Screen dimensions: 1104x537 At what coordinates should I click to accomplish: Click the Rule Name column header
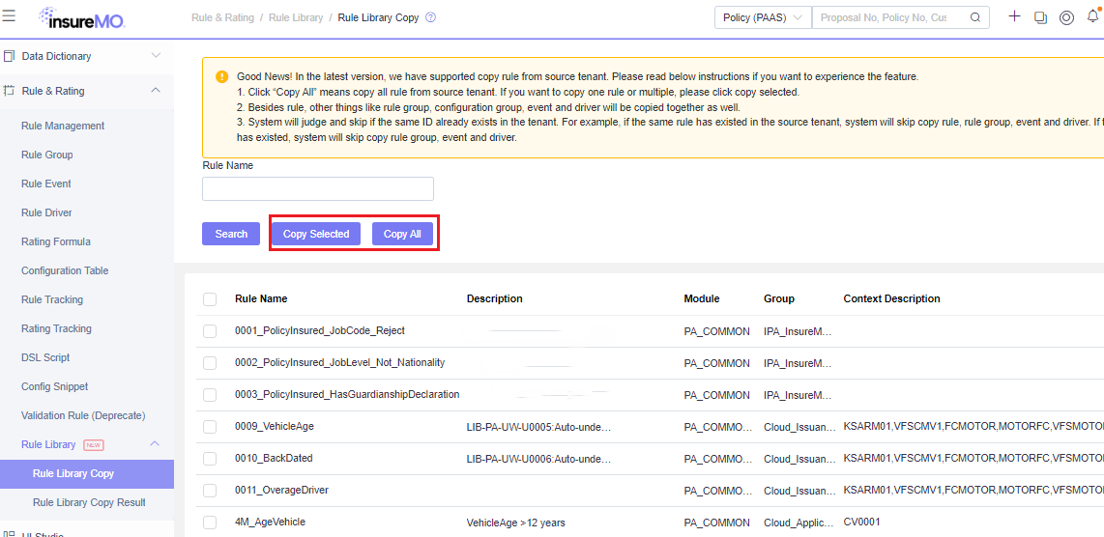[261, 298]
